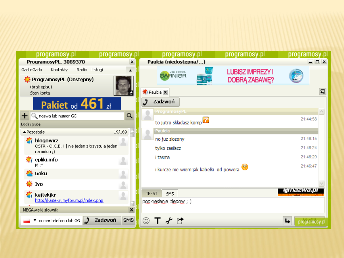
Task: Click the magnifier search button
Action: point(129,116)
